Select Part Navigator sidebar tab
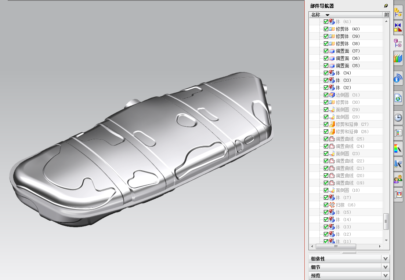The height and width of the screenshot is (280, 405). pos(398,43)
